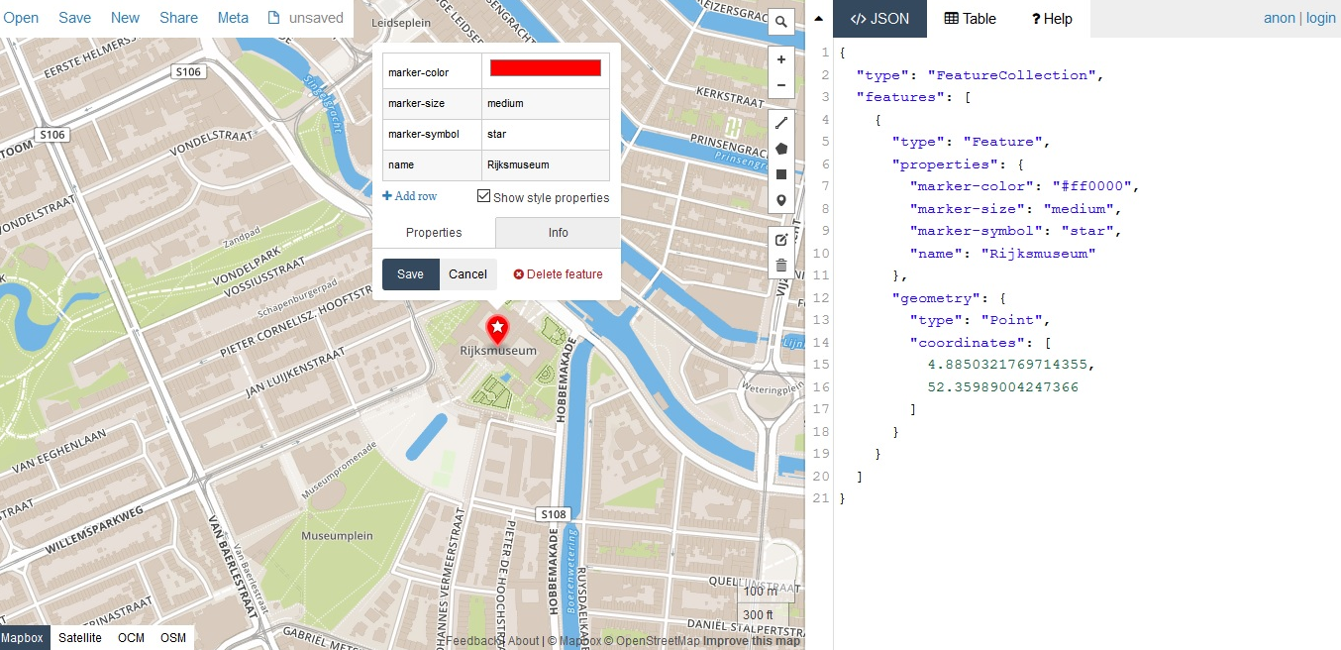Switch to OSM base layer
This screenshot has height=650, width=1341.
173,638
